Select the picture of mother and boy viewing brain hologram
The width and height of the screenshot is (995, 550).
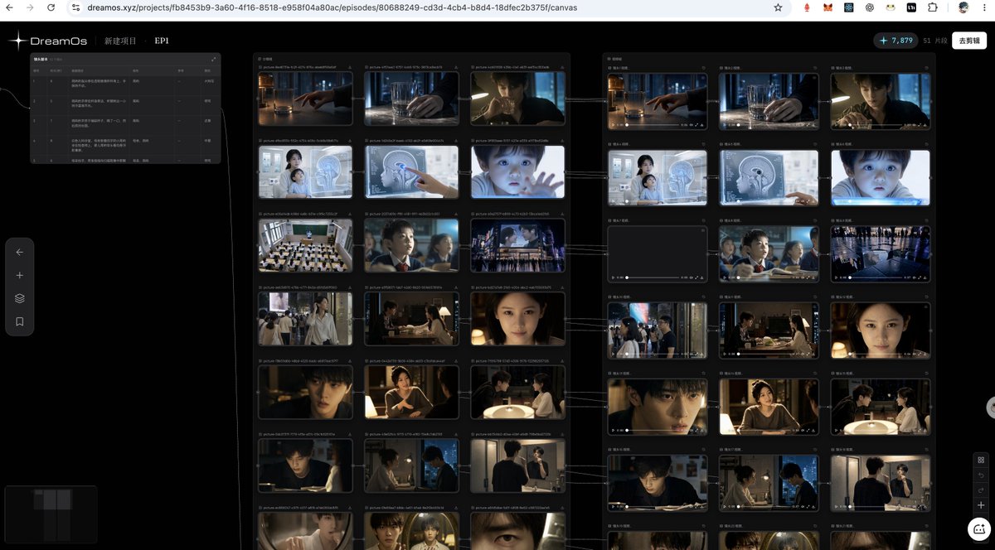[x=305, y=171]
